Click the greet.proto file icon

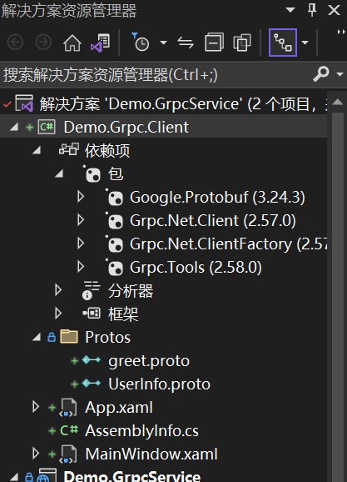92,359
